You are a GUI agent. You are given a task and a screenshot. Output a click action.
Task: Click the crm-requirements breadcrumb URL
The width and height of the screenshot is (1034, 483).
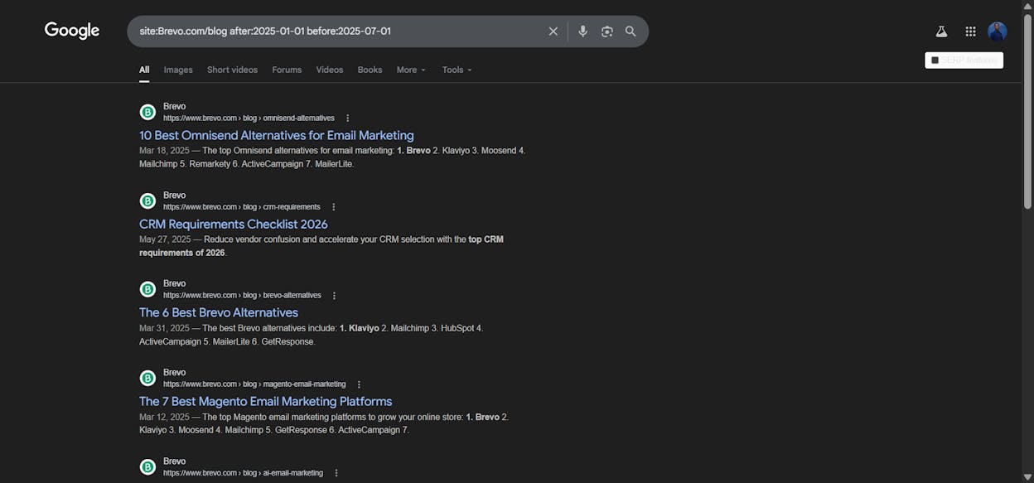point(241,207)
